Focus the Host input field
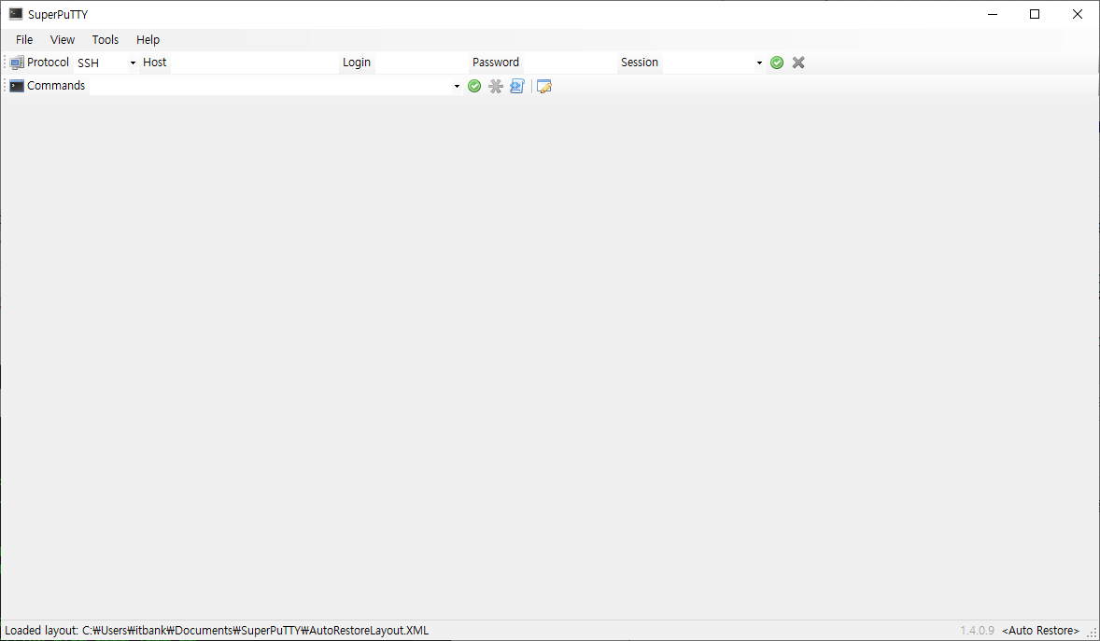The image size is (1100, 641). [254, 63]
